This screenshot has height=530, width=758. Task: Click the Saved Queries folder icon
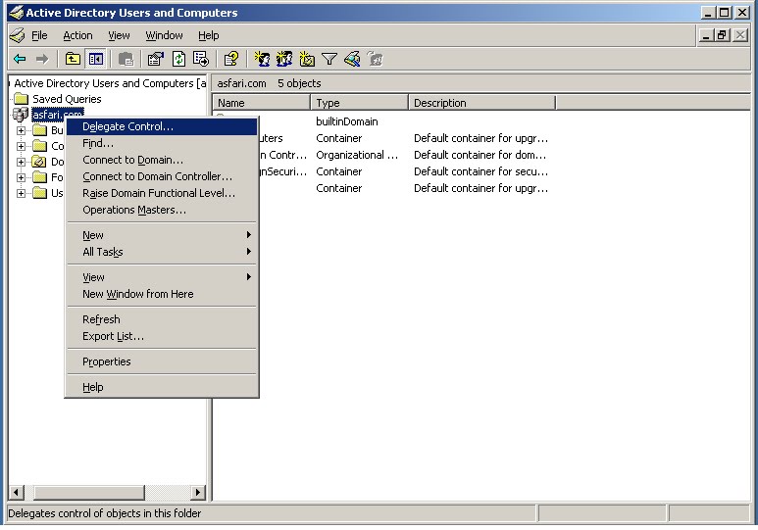tap(22, 99)
